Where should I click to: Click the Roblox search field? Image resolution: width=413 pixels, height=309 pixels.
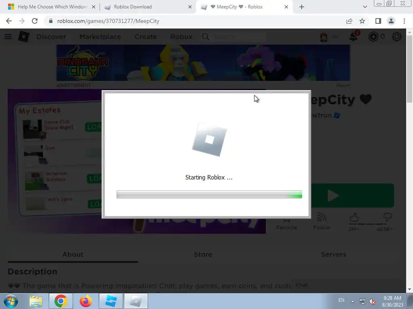click(234, 37)
